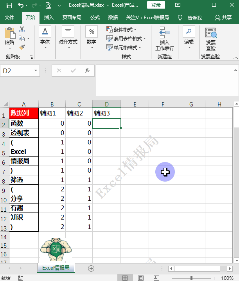
Task: Select cell D1 辅助3
Action: 107,113
